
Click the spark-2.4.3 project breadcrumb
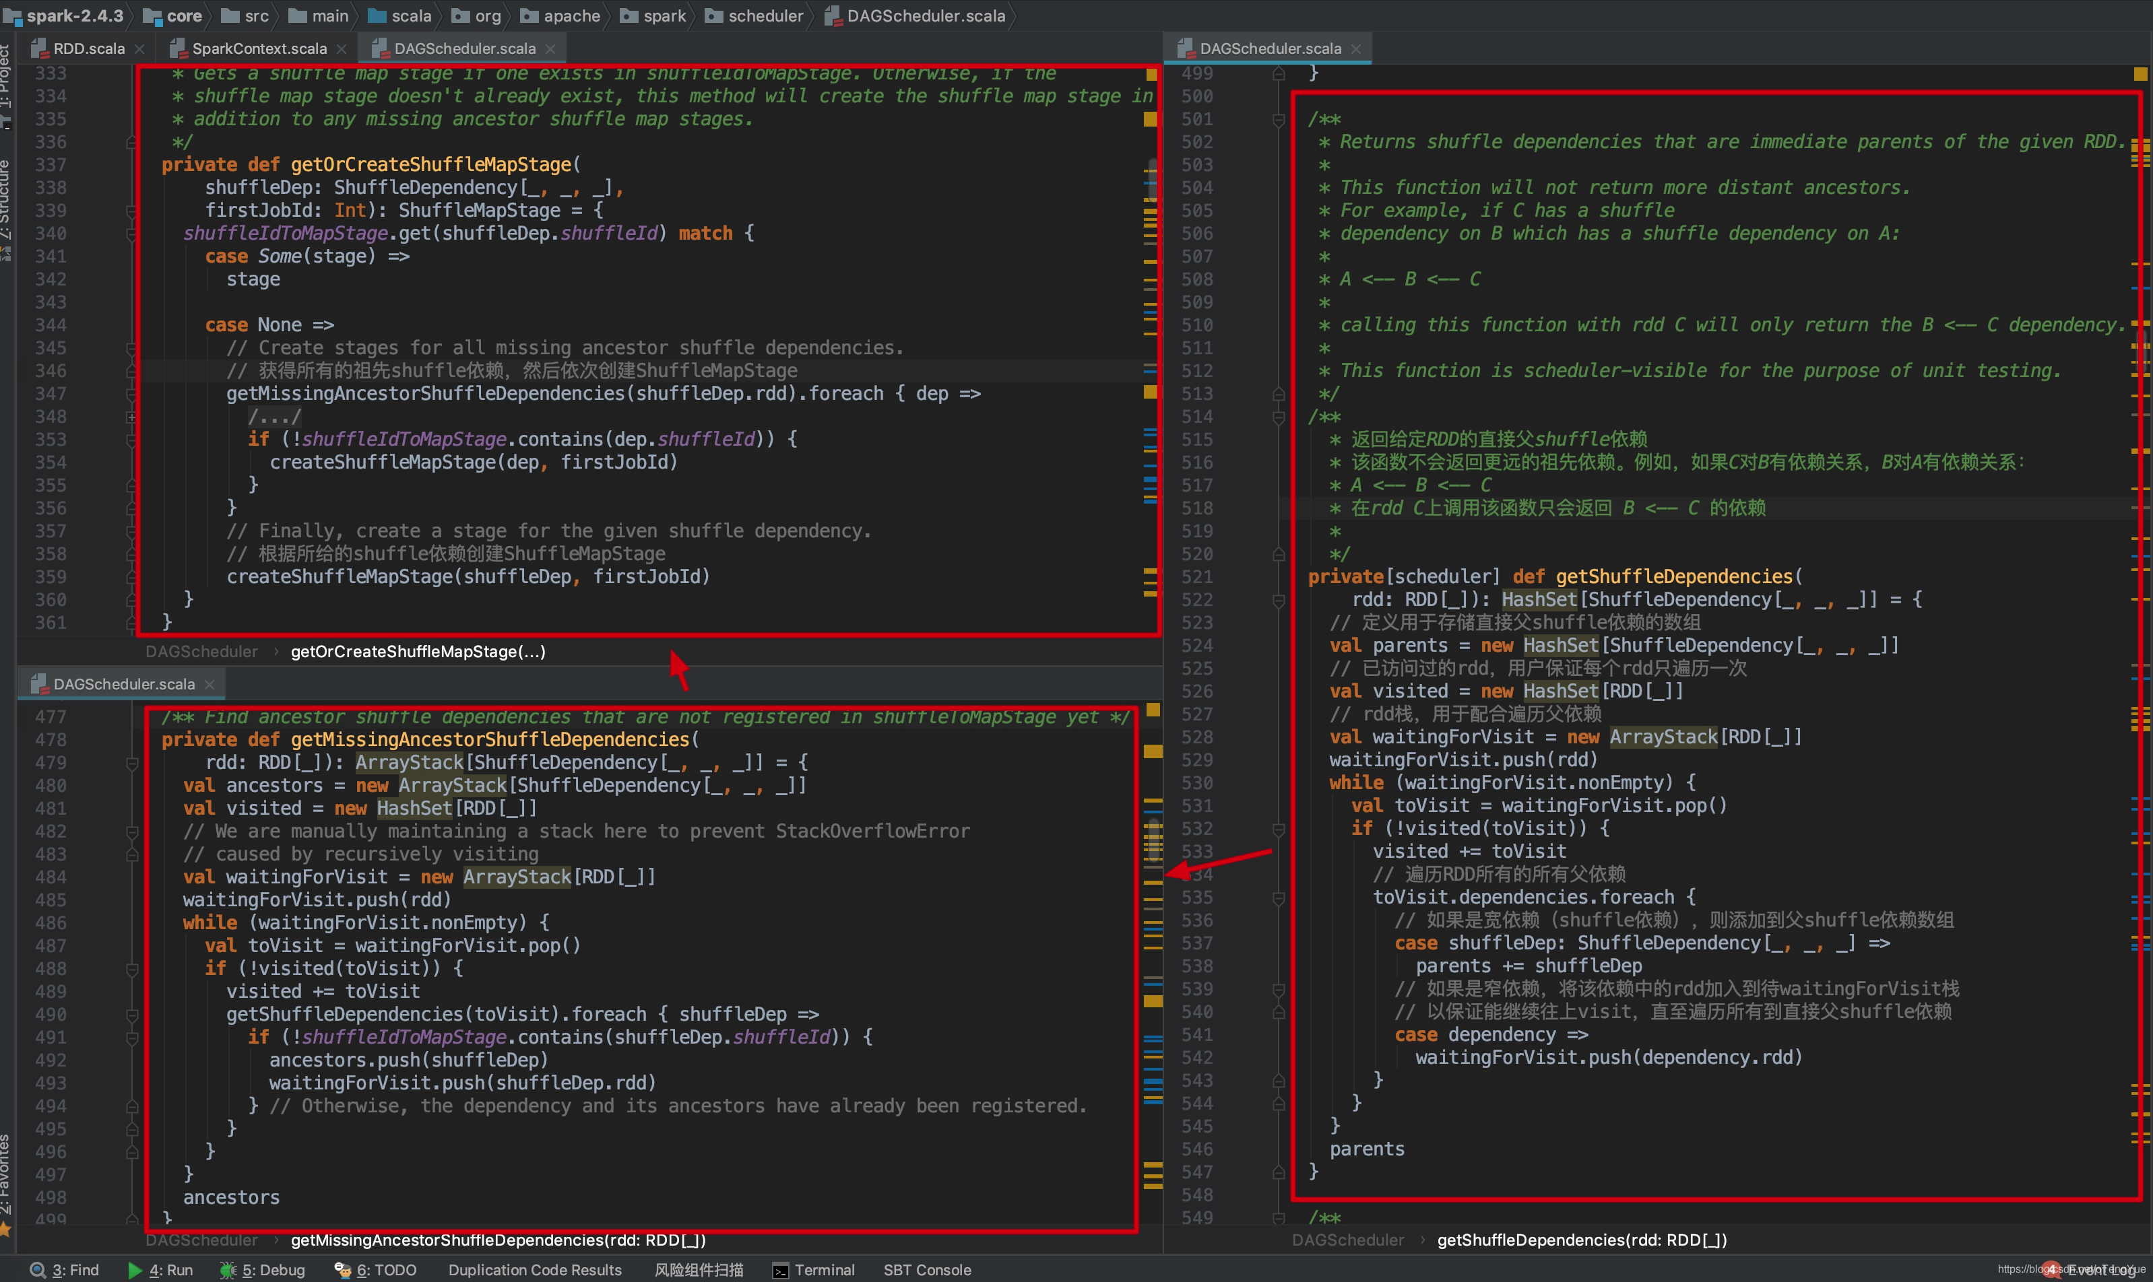(x=65, y=15)
